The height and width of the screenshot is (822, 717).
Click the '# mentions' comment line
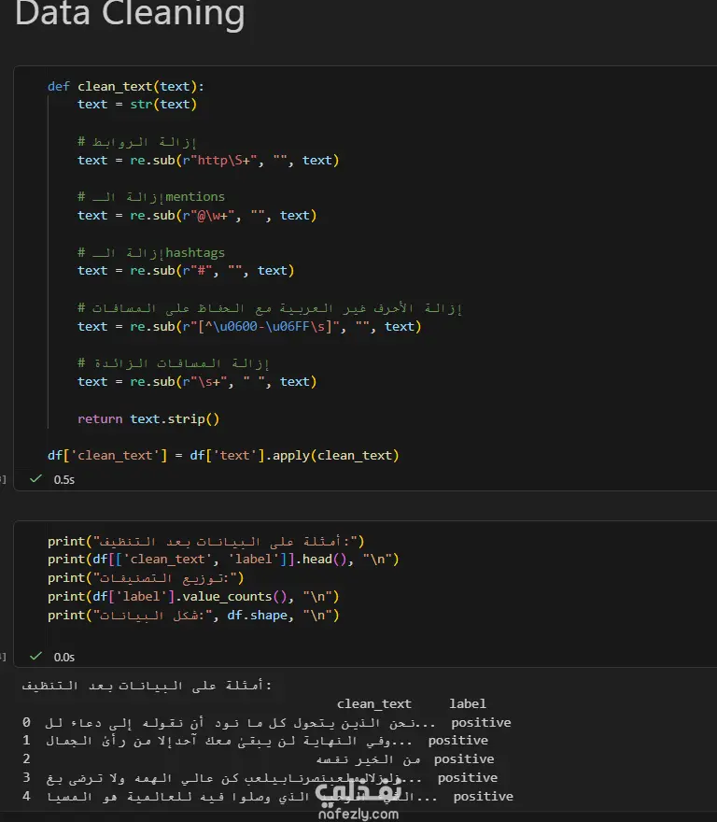[151, 196]
